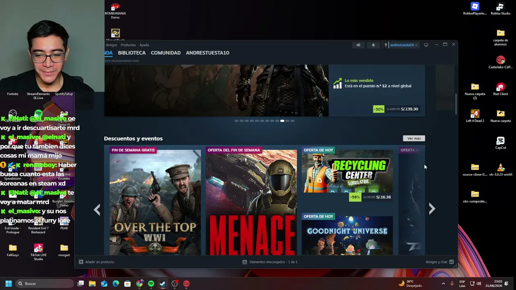
Task: Click 'Lo más vendido' label
Action: [x=359, y=81]
